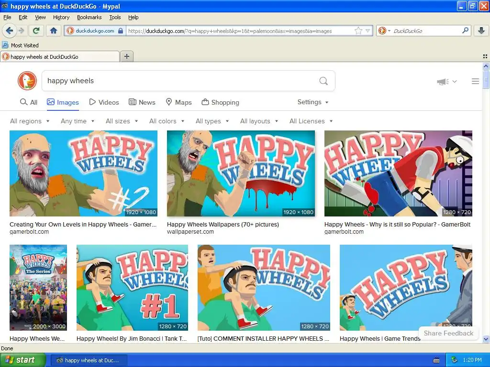
Task: Open a new tab with the plus button
Action: [126, 56]
